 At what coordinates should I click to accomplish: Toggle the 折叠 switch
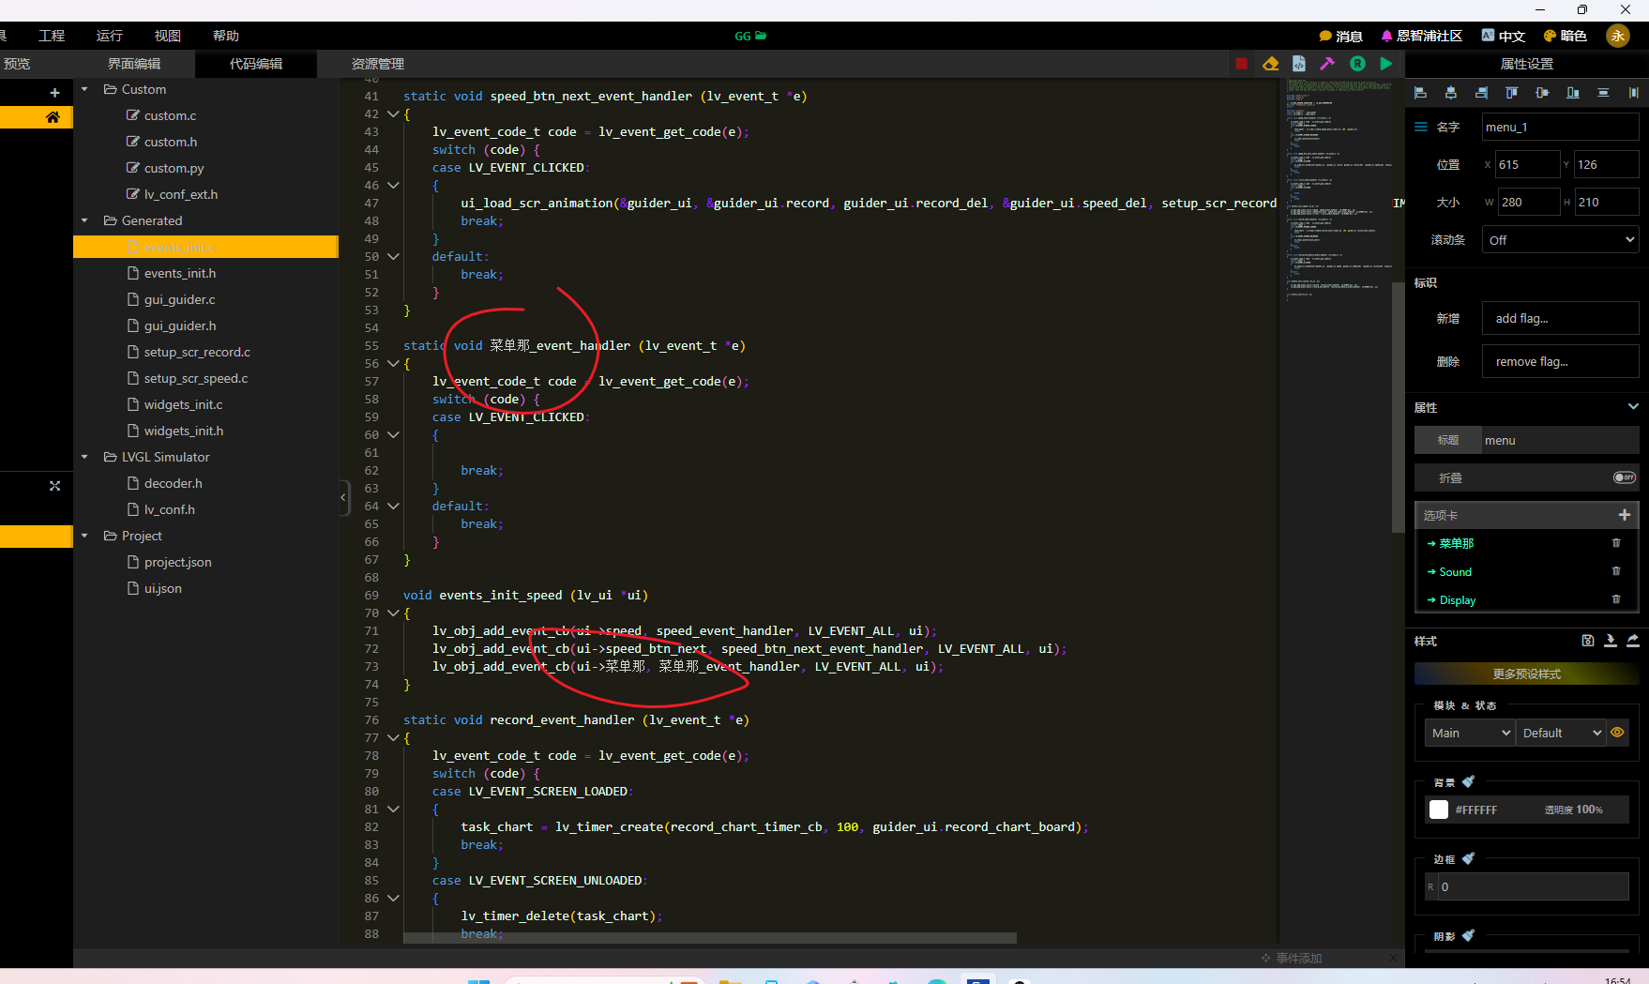pyautogui.click(x=1625, y=477)
